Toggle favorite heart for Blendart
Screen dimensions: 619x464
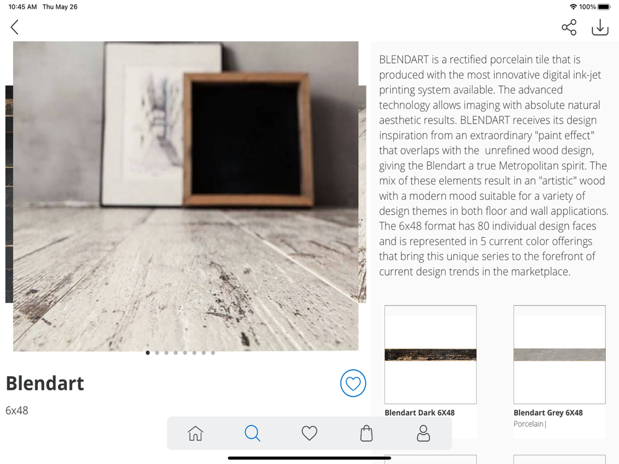click(x=353, y=383)
